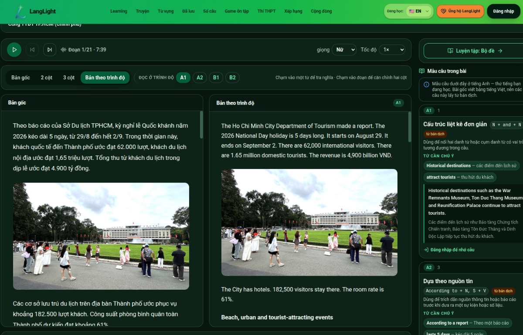This screenshot has width=523, height=335.
Task: Click the arrow icon after Bộ đề
Action: pos(500,51)
